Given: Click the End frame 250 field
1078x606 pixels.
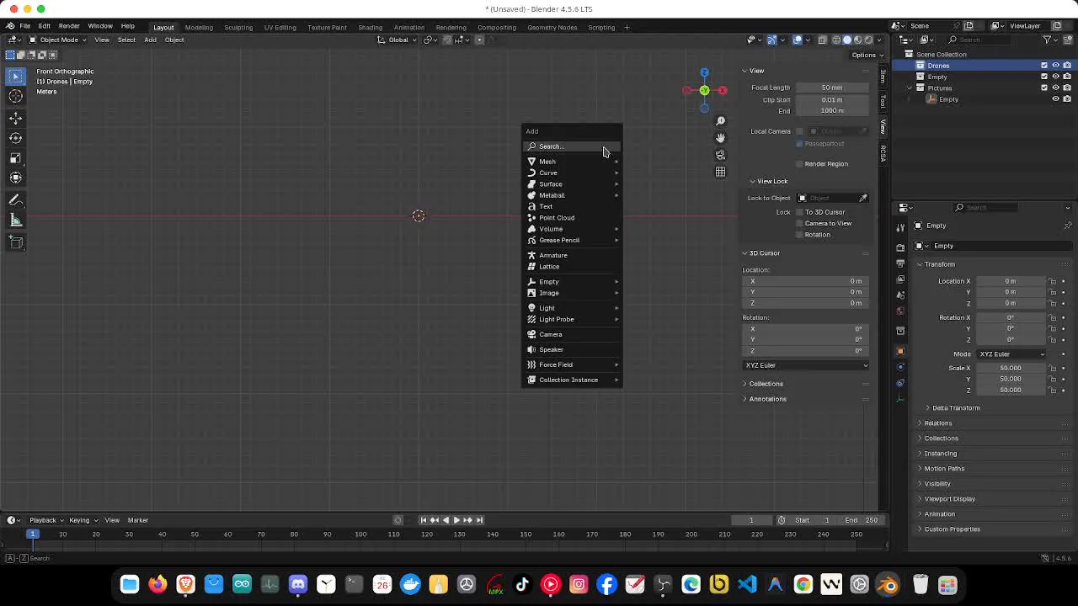Looking at the screenshot, I should 861,520.
